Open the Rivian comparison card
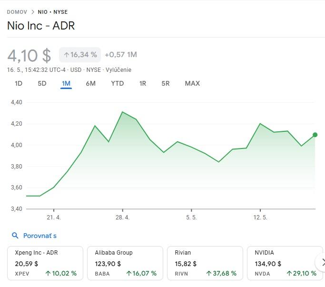The height and width of the screenshot is (287, 325). click(205, 263)
